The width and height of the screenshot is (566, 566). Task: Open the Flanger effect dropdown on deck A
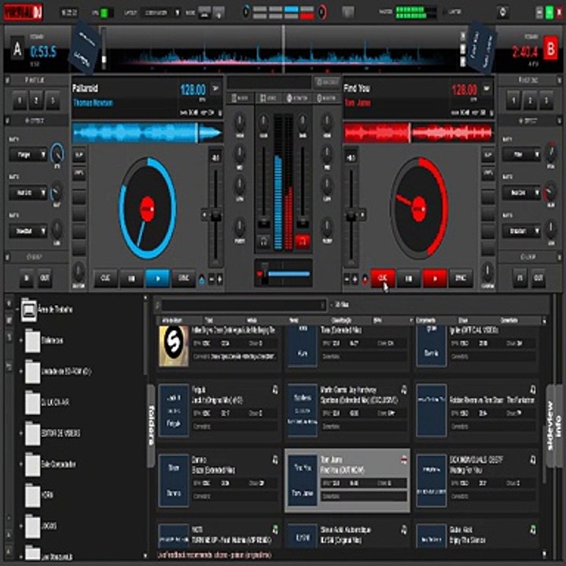pyautogui.click(x=28, y=155)
